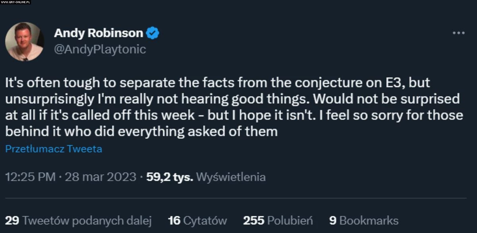Open Andy Robinson's profile photo
The image size is (477, 233).
click(24, 42)
